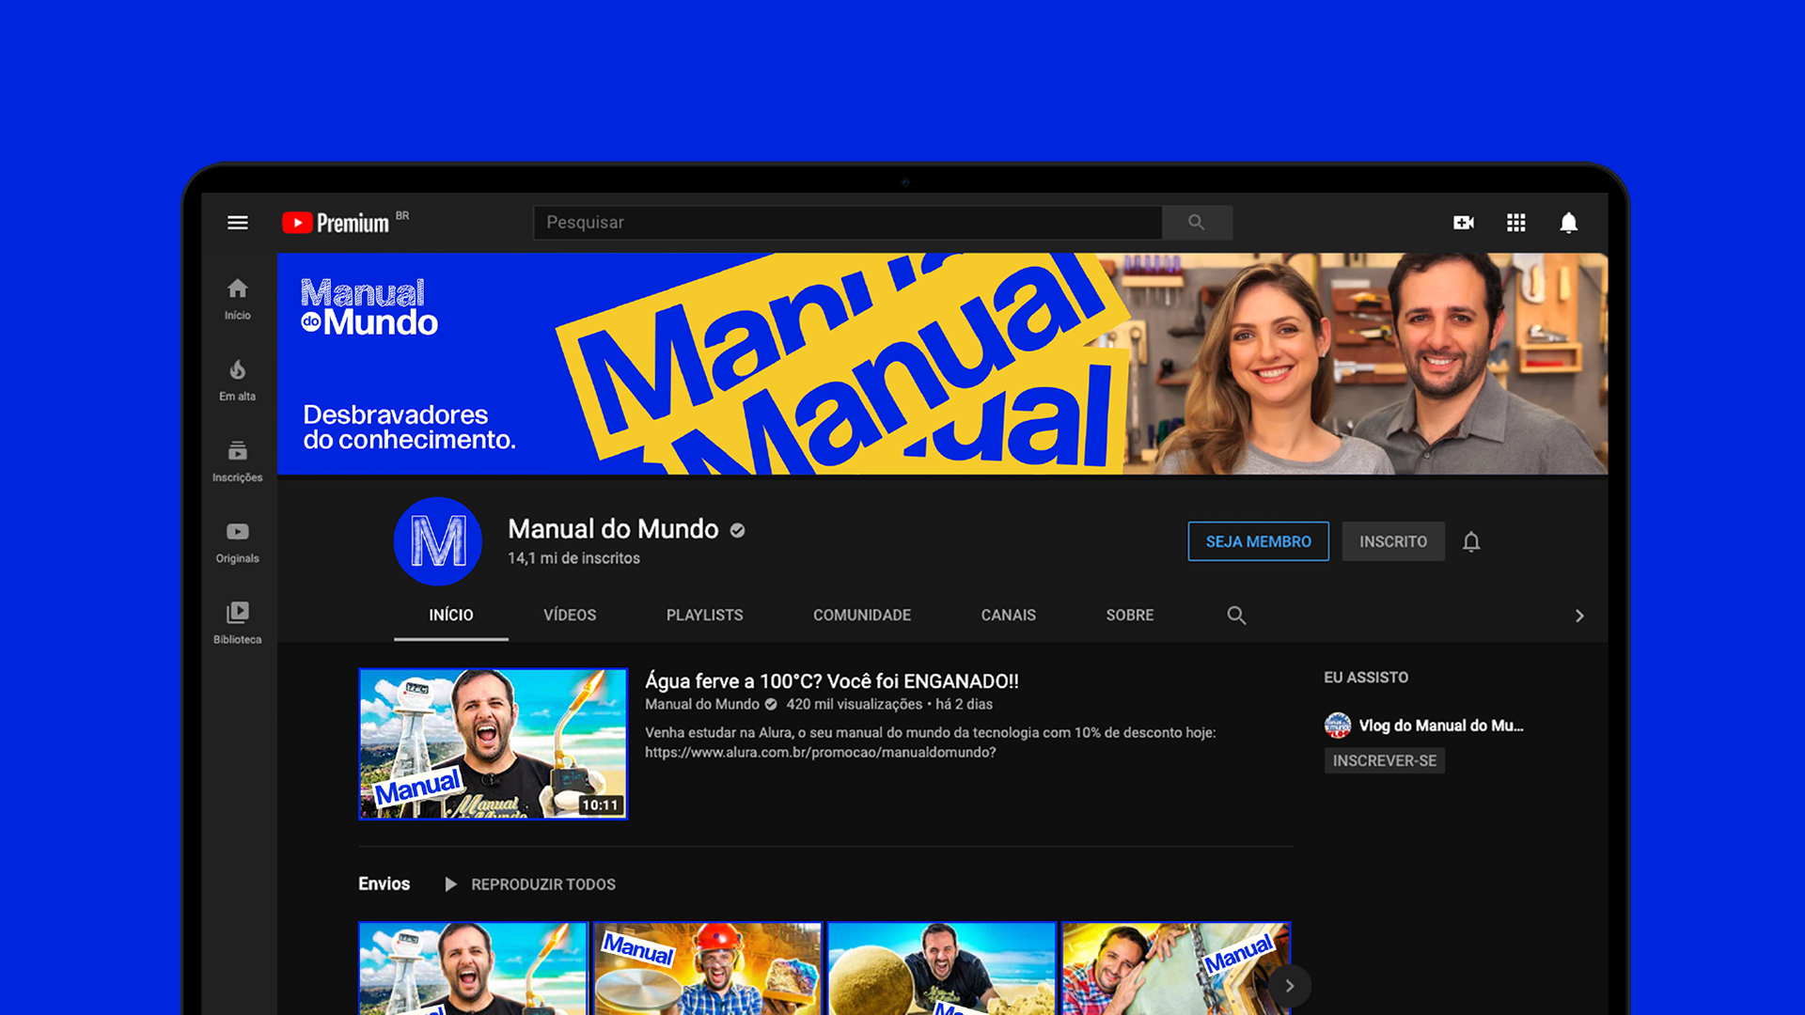
Task: Open the hamburger guide menu
Action: click(x=238, y=223)
